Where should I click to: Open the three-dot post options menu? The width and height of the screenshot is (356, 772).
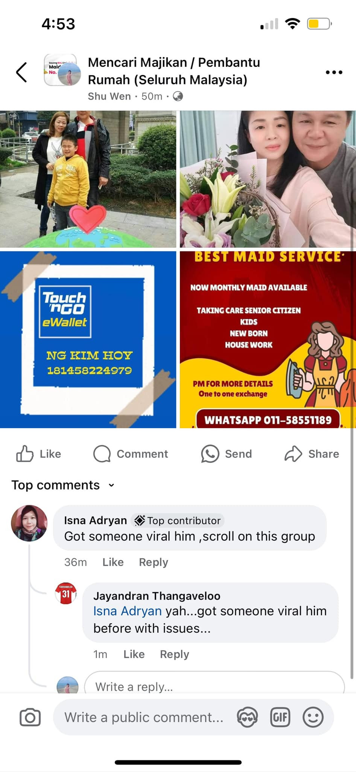tap(334, 72)
